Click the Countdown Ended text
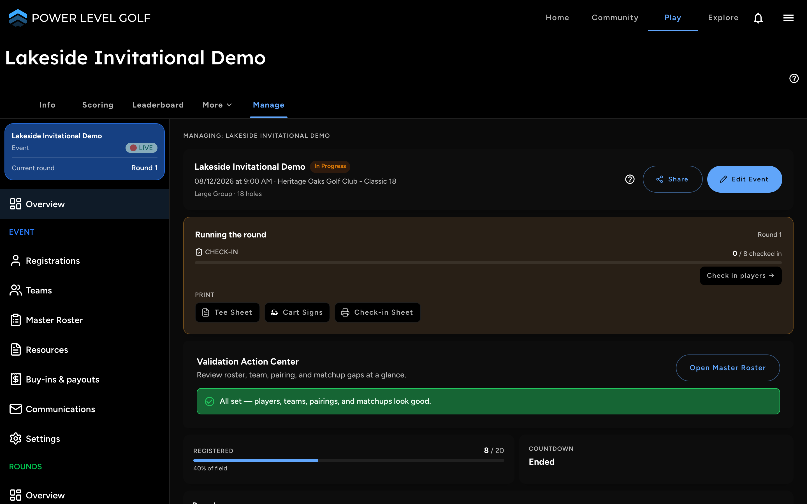 tap(542, 462)
